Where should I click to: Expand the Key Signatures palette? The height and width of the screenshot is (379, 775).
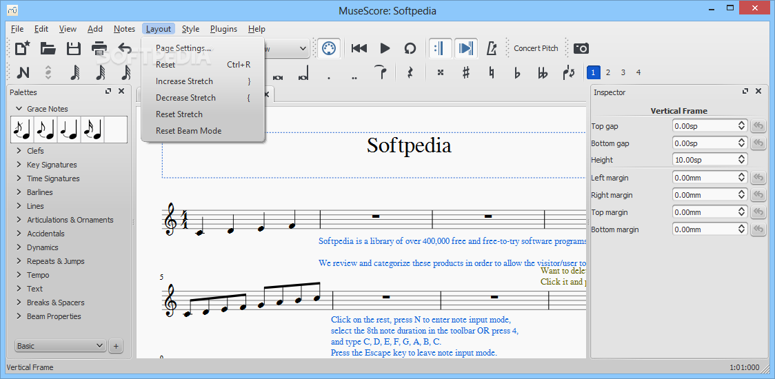19,165
